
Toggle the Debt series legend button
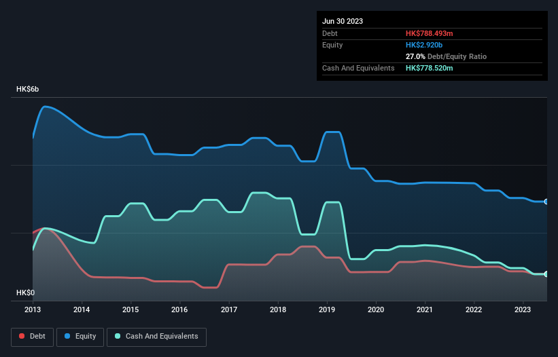coord(33,337)
